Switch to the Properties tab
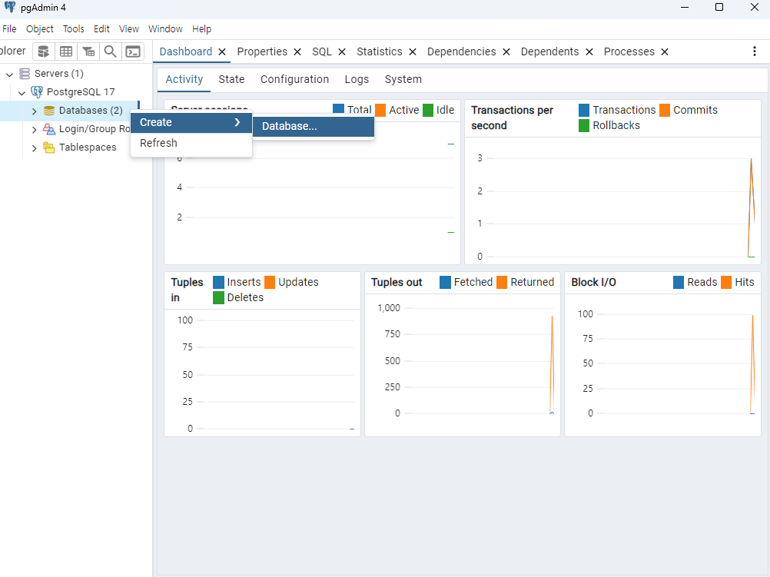 click(x=262, y=51)
